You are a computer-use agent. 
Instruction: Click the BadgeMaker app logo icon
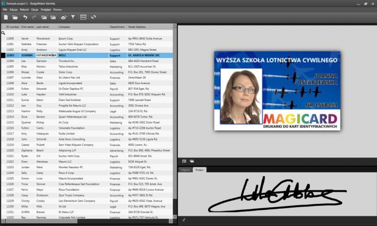pyautogui.click(x=3, y=3)
